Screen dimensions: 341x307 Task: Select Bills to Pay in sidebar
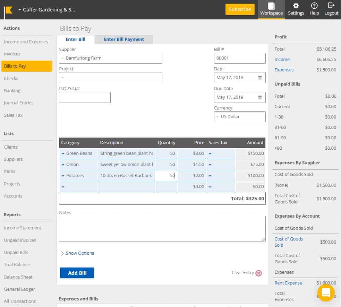tap(27, 66)
